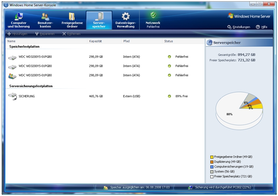The height and width of the screenshot is (196, 278).
Task: Select the Serverspeicher tab
Action: (x=99, y=20)
